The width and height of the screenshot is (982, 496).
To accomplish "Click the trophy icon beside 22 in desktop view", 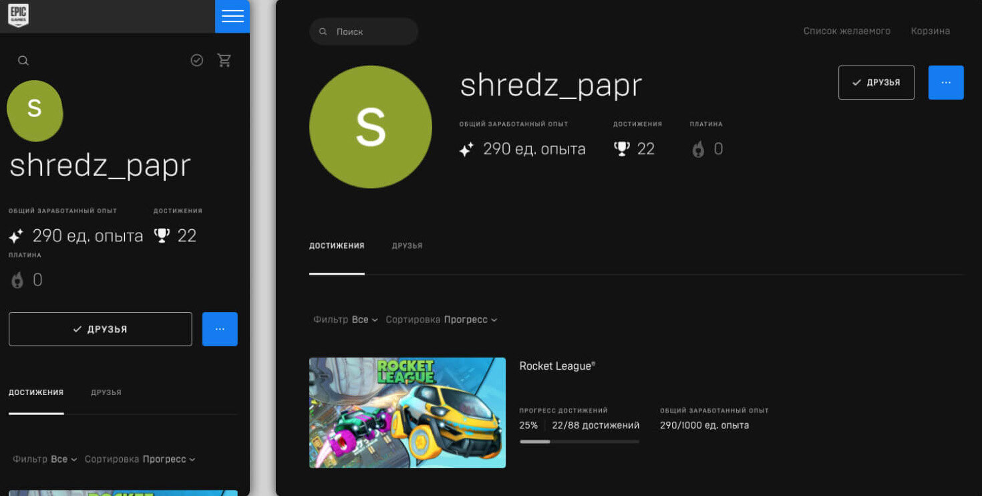I will pos(622,148).
